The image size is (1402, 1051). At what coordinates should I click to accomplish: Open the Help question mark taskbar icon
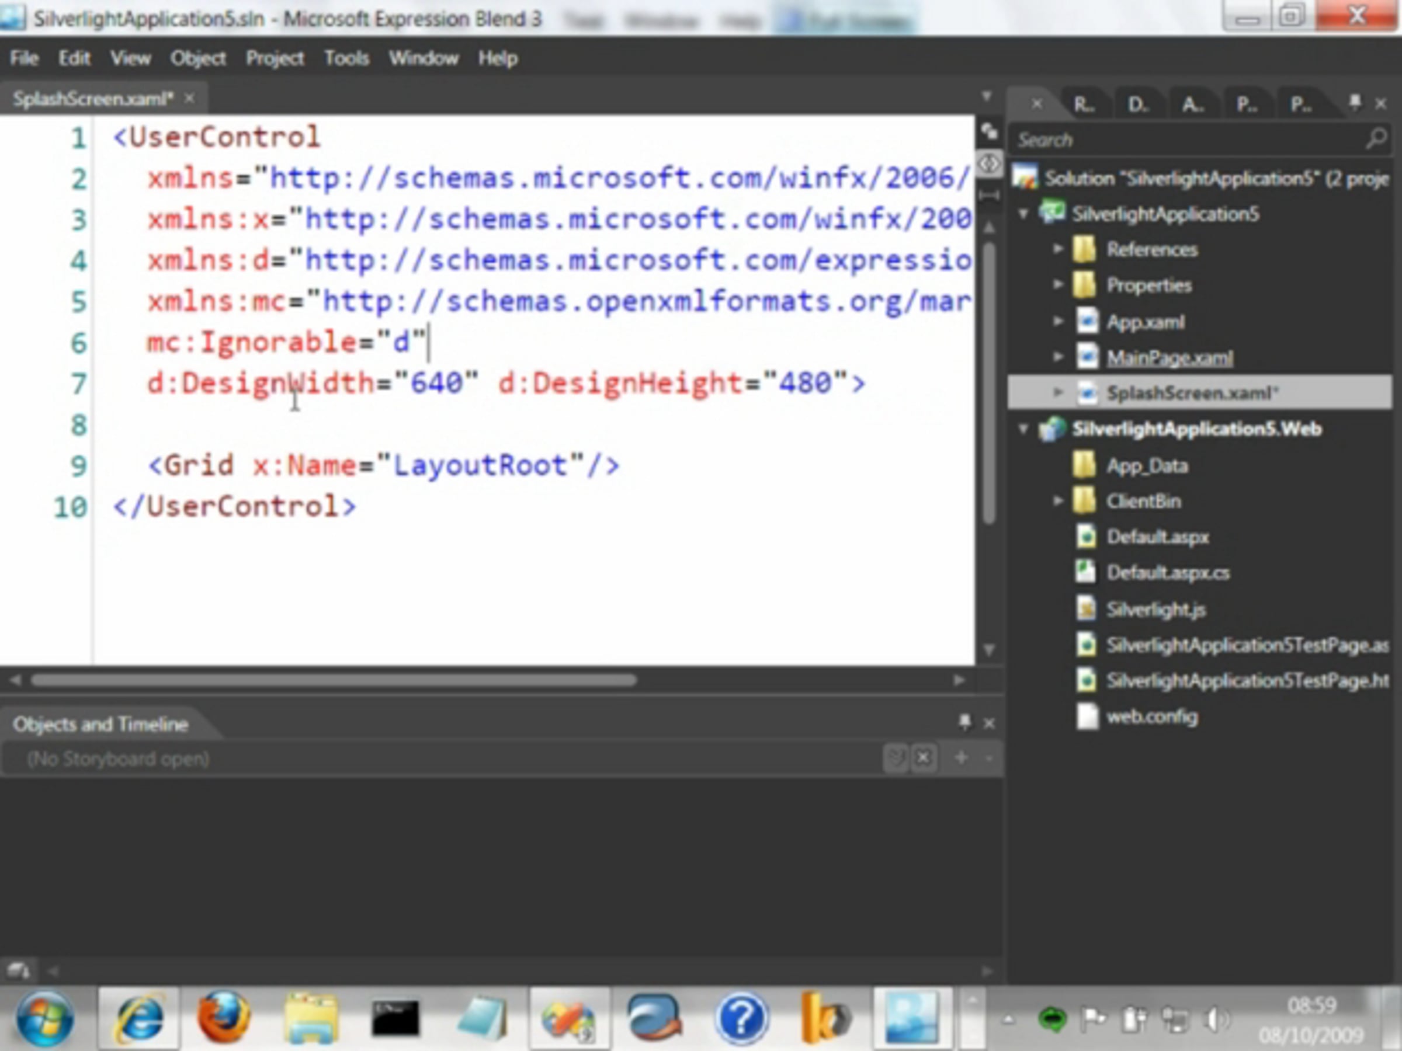coord(741,1018)
